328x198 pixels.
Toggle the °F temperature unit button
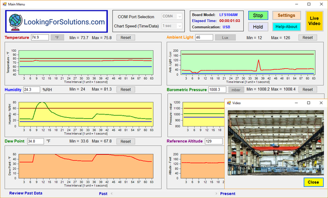(x=57, y=38)
